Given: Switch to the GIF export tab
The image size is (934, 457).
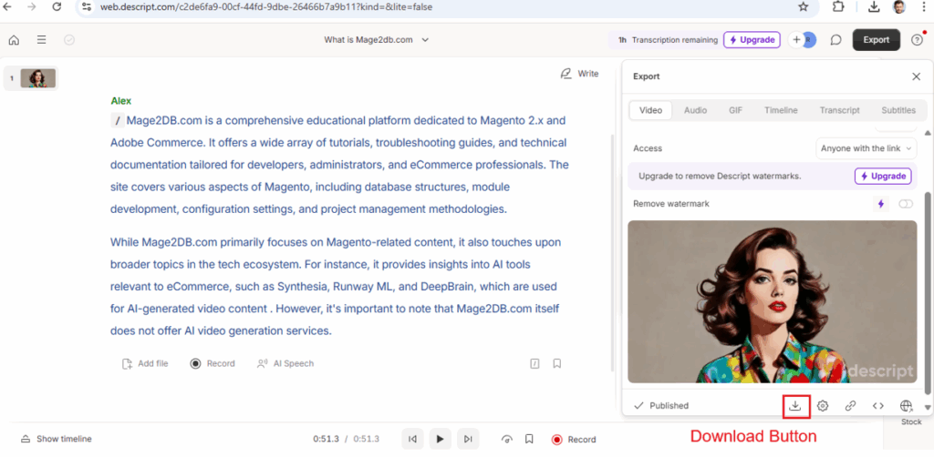Looking at the screenshot, I should pos(736,110).
